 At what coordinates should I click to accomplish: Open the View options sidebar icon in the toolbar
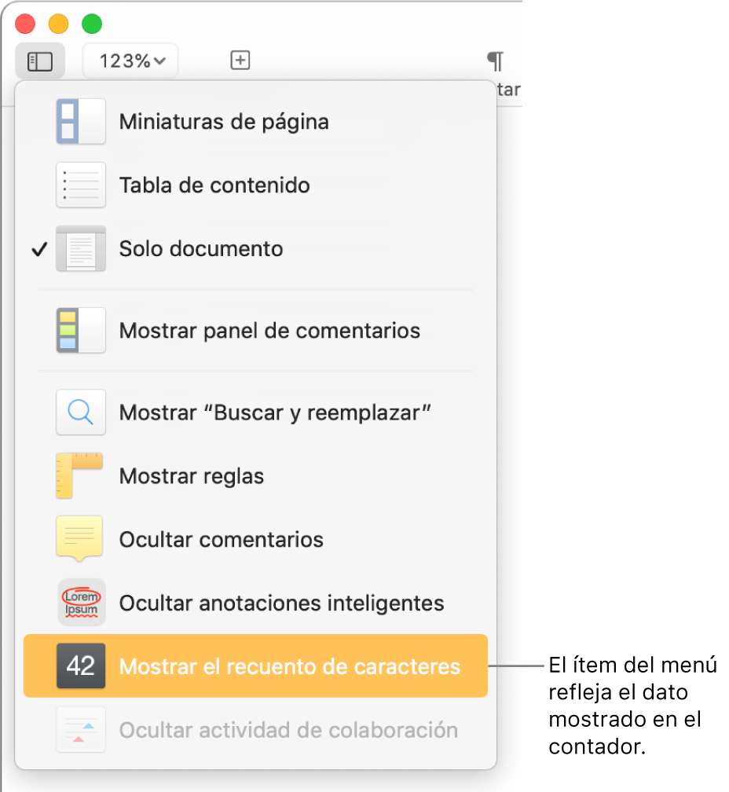pyautogui.click(x=40, y=60)
